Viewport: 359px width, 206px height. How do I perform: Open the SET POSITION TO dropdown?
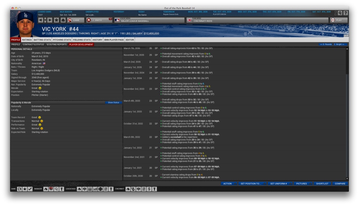tap(252, 184)
